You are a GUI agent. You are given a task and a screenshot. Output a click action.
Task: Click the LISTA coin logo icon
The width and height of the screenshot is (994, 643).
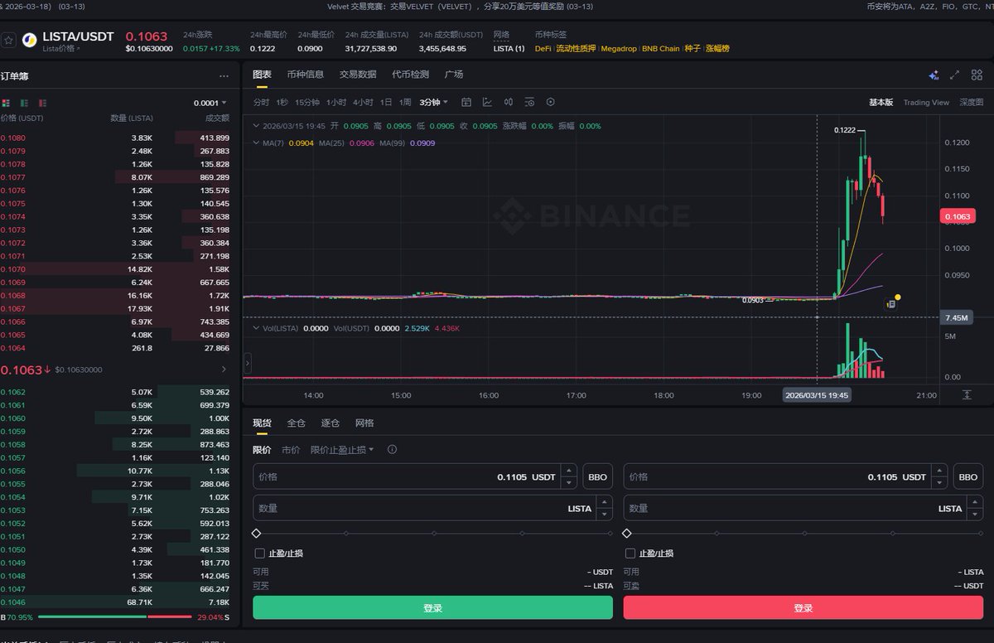[30, 40]
